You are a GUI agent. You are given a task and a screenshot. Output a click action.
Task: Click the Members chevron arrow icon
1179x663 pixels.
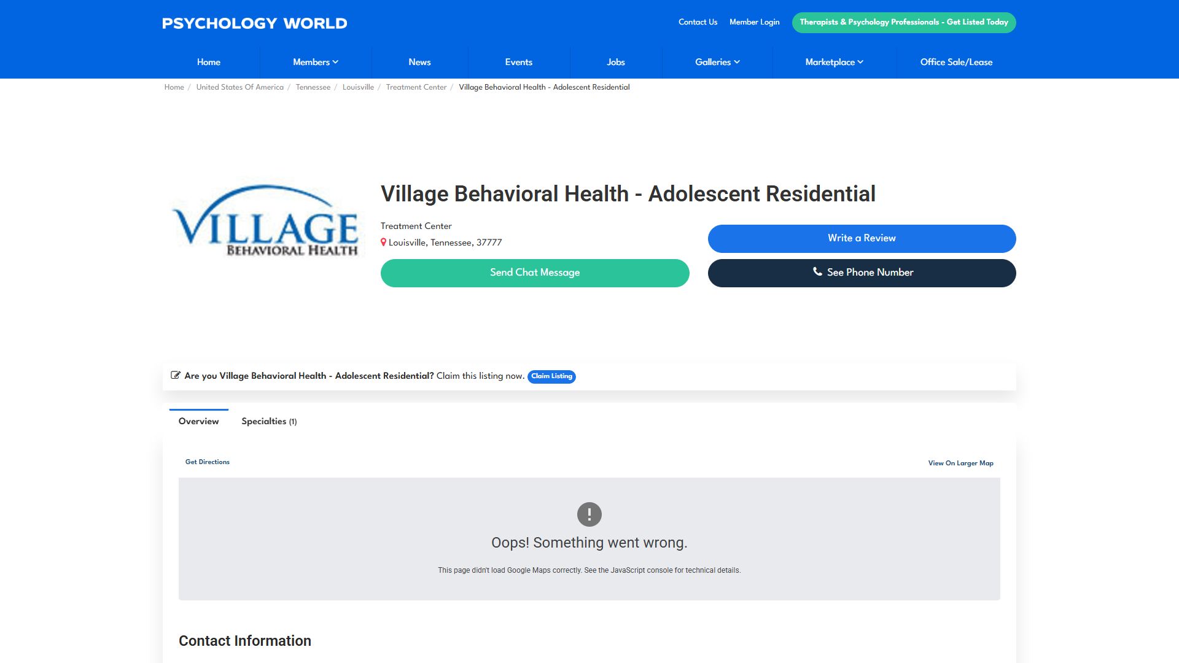[x=335, y=62]
